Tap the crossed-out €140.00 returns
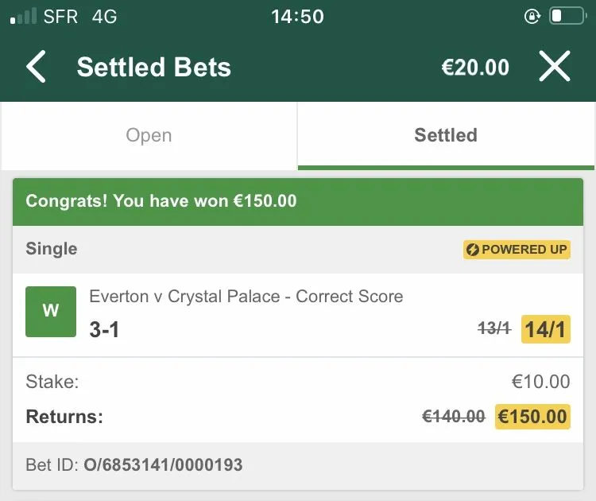 coord(453,416)
